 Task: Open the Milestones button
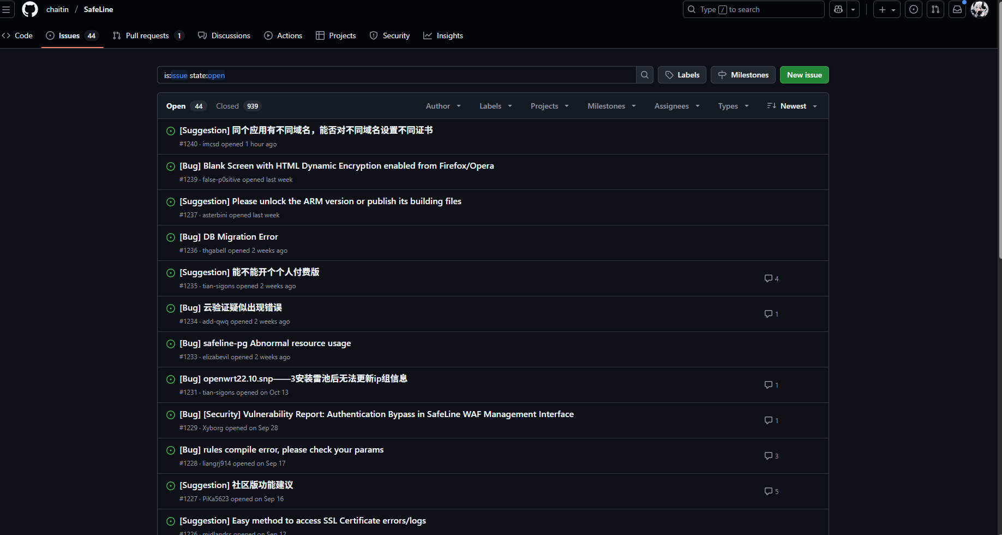coord(742,75)
